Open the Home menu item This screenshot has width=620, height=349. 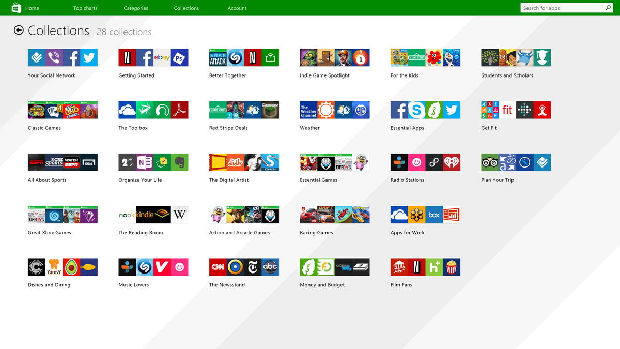click(32, 8)
